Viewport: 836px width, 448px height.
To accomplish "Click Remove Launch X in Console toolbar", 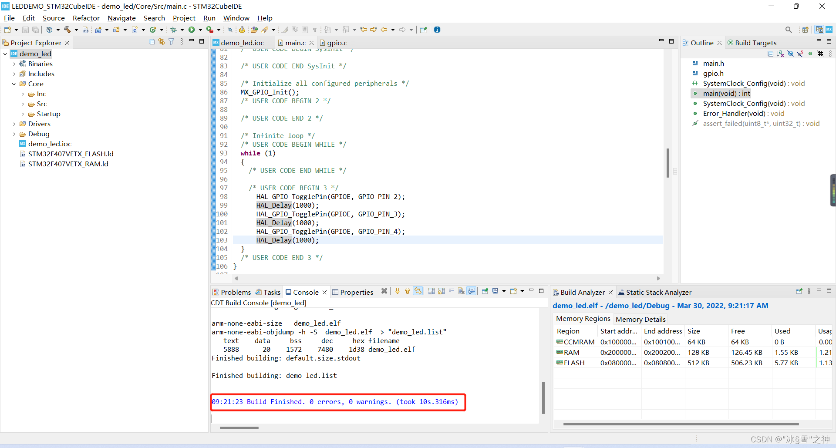I will pyautogui.click(x=384, y=291).
